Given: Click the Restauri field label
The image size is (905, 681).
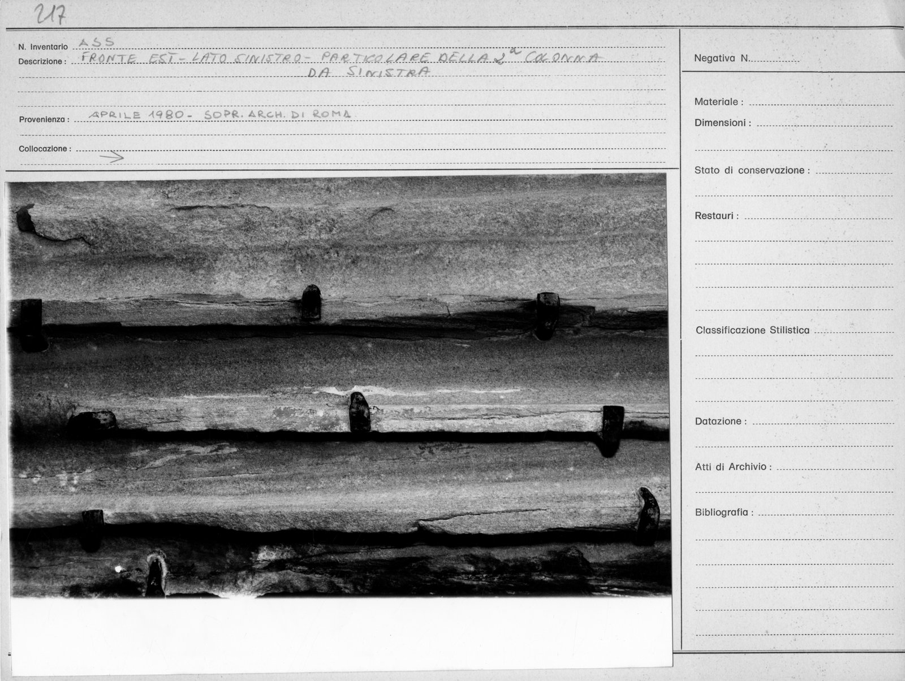Looking at the screenshot, I should (716, 216).
